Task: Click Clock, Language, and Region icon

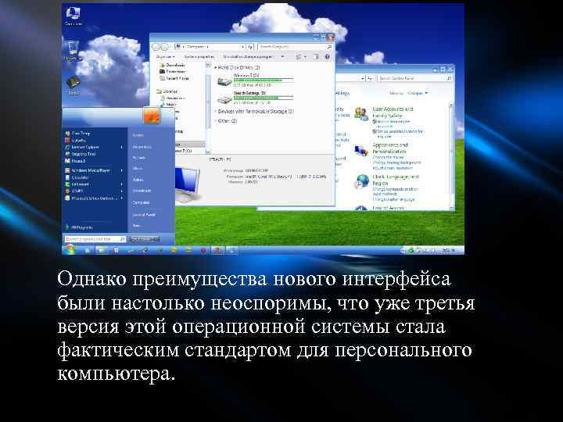Action: click(x=362, y=181)
